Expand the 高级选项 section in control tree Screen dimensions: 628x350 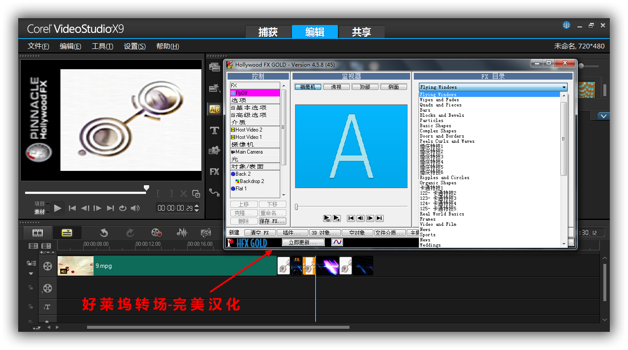point(233,115)
